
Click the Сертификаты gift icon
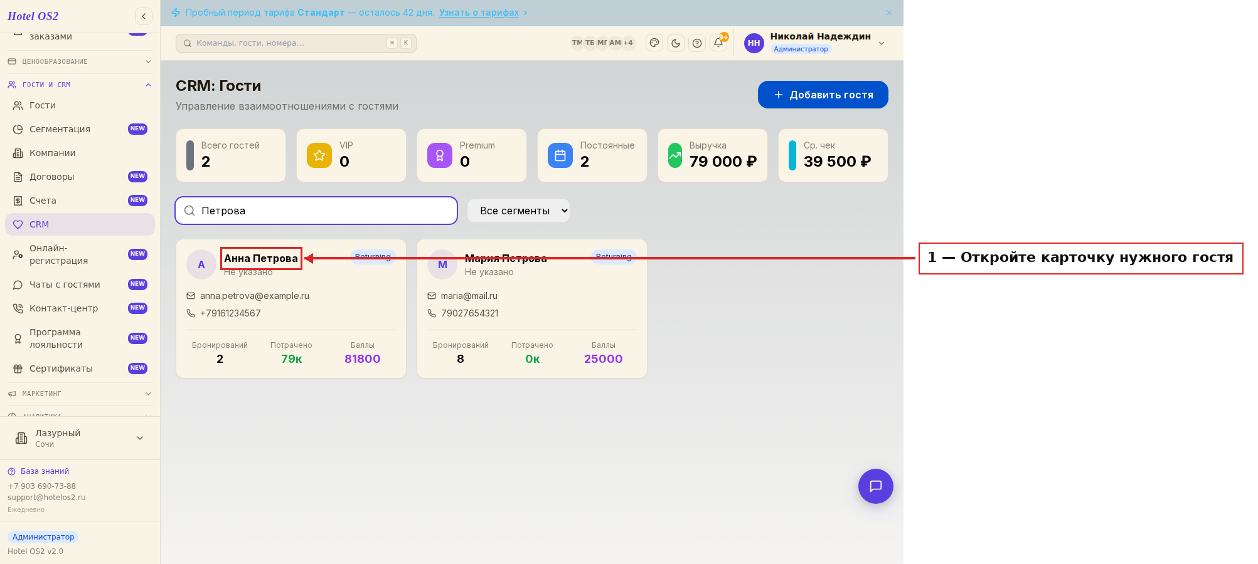point(18,368)
